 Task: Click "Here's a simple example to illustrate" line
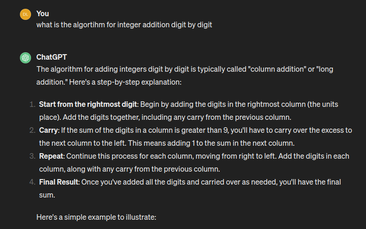pos(96,217)
